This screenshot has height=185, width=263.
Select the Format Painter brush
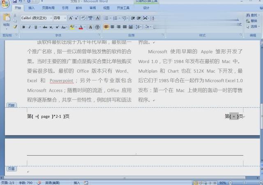(15, 27)
